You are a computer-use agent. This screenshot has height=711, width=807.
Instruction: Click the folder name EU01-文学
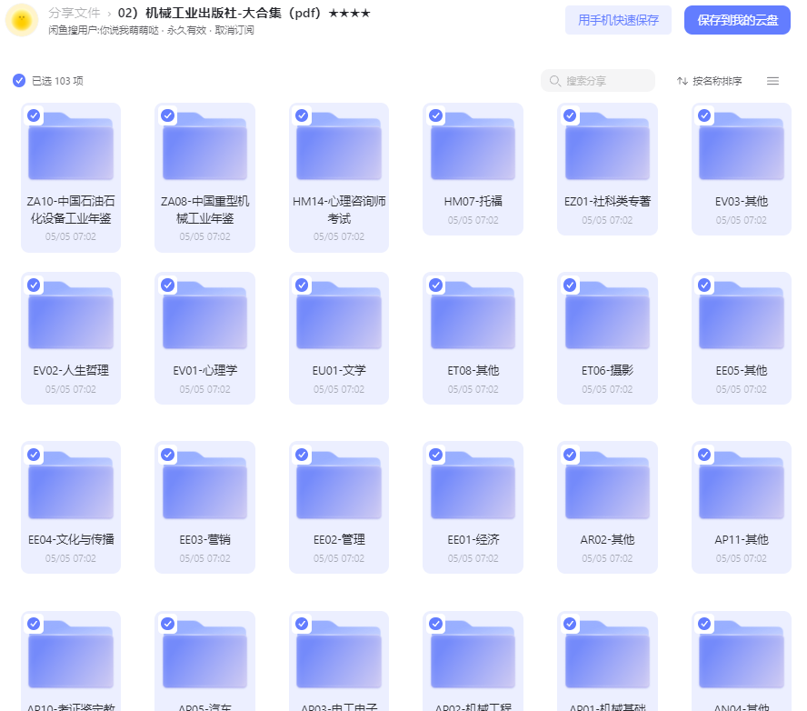pos(339,370)
